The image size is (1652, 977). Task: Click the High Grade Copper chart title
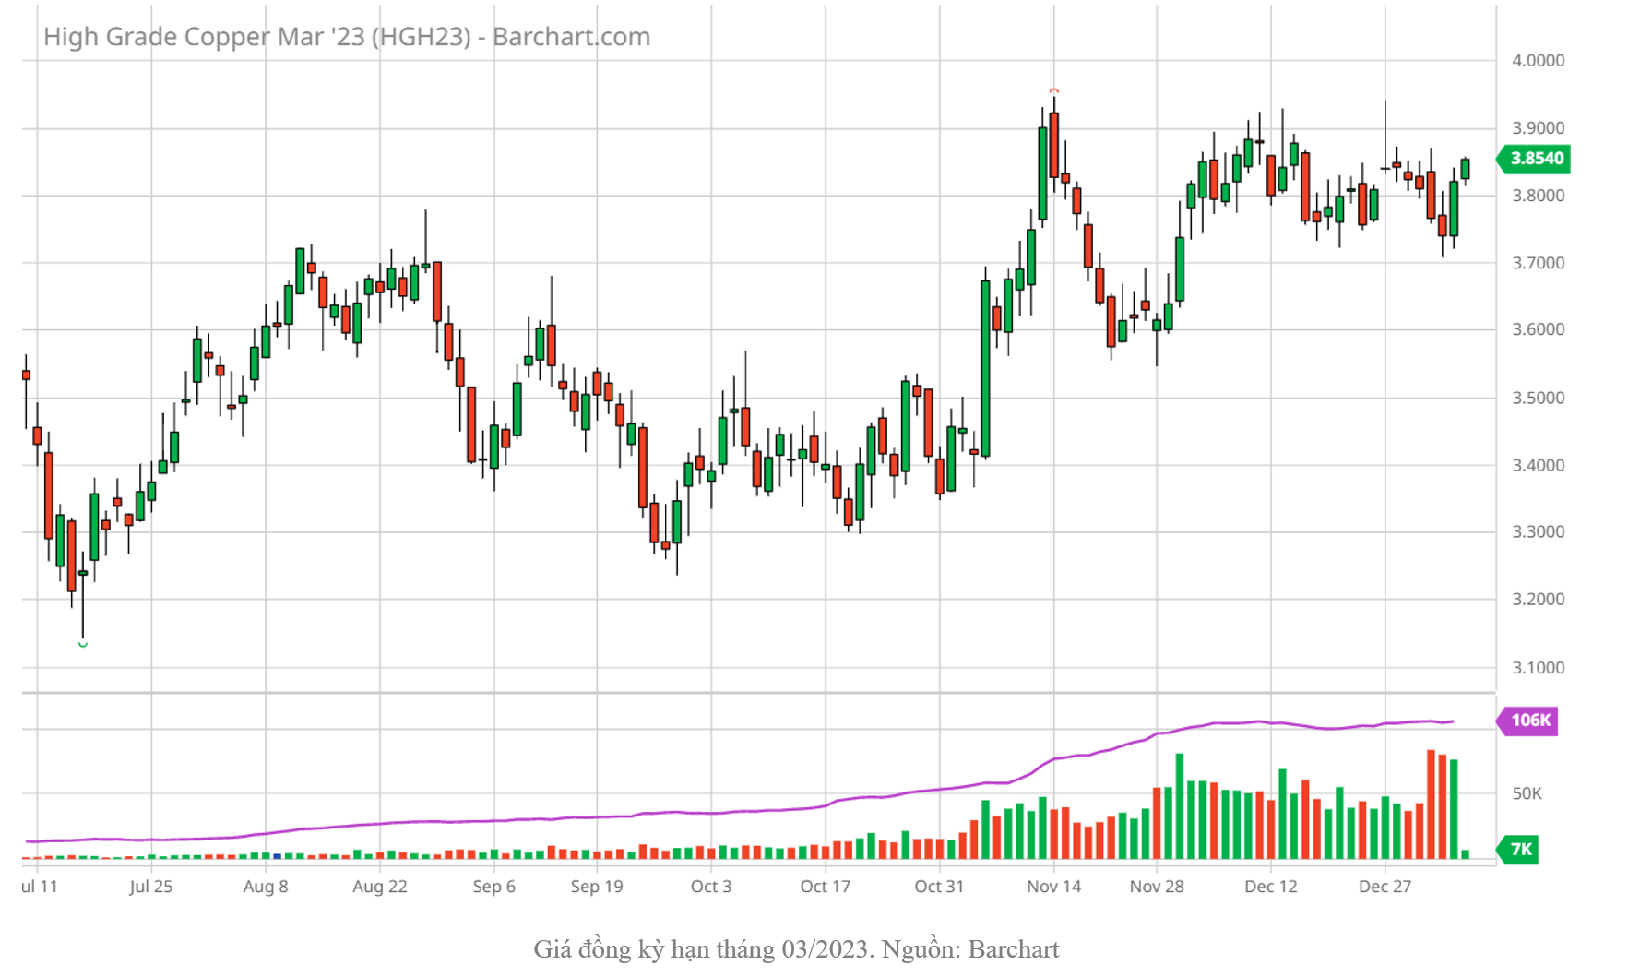tap(347, 37)
